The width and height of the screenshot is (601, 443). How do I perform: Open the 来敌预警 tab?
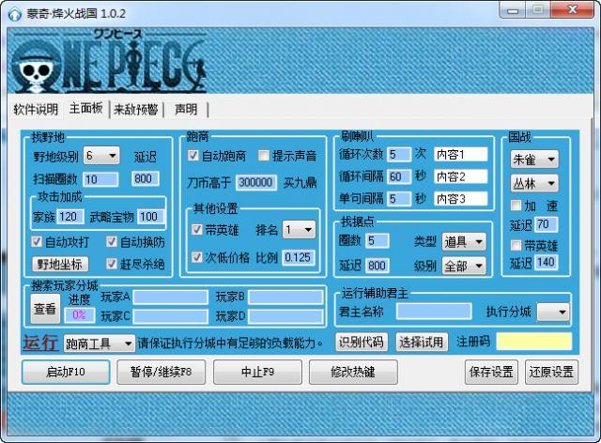click(x=136, y=110)
